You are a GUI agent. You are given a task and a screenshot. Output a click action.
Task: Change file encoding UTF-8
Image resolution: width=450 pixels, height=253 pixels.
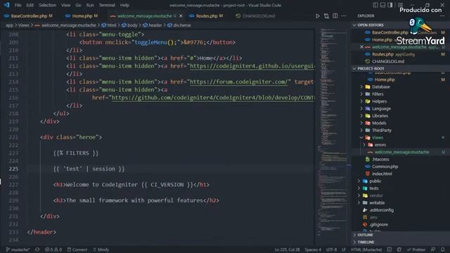point(331,249)
